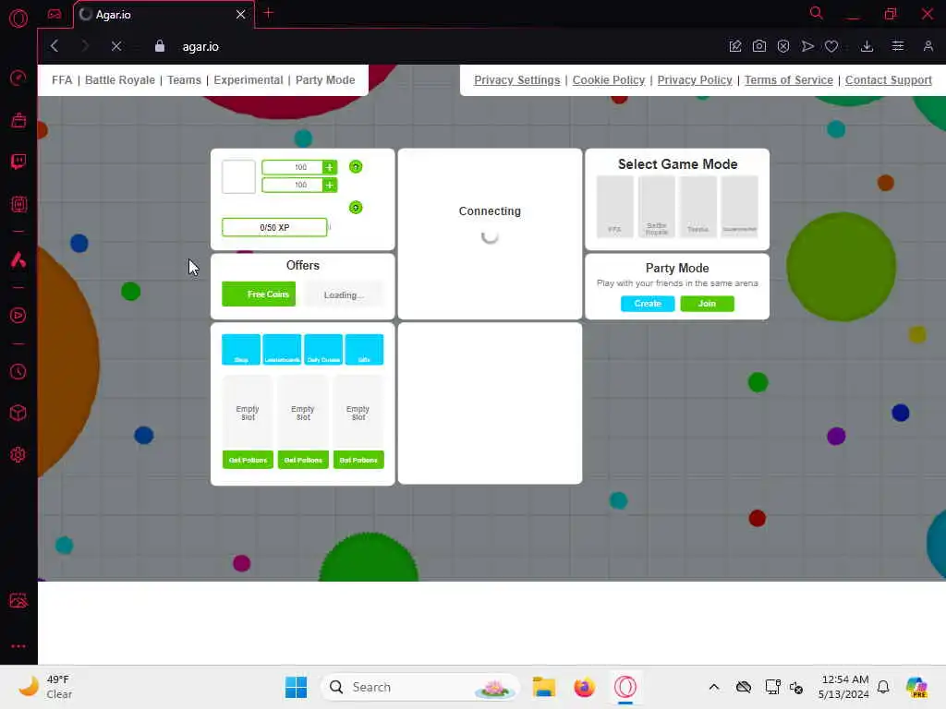Add coins with top plus button
The width and height of the screenshot is (946, 709).
(330, 167)
